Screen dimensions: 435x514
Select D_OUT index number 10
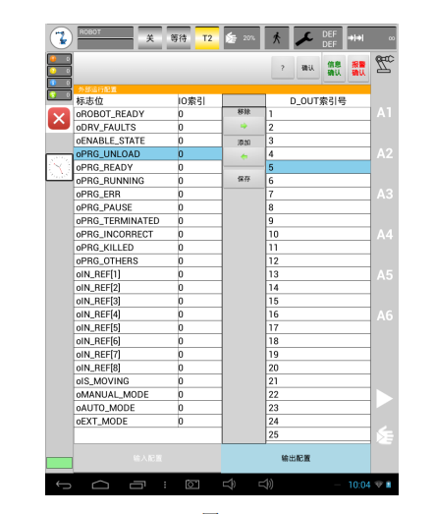(318, 234)
